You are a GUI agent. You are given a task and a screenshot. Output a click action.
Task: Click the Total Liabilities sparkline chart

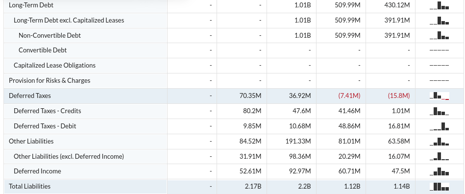439,187
